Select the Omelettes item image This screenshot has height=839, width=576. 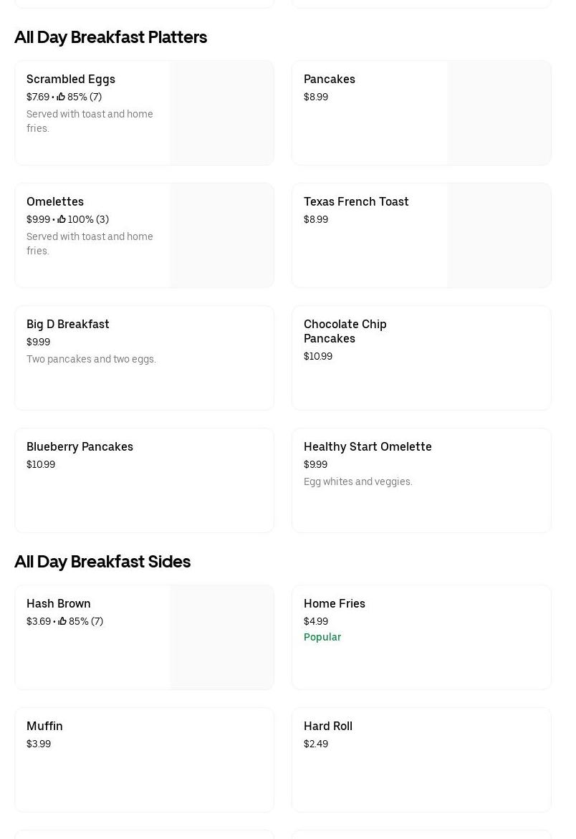click(222, 236)
